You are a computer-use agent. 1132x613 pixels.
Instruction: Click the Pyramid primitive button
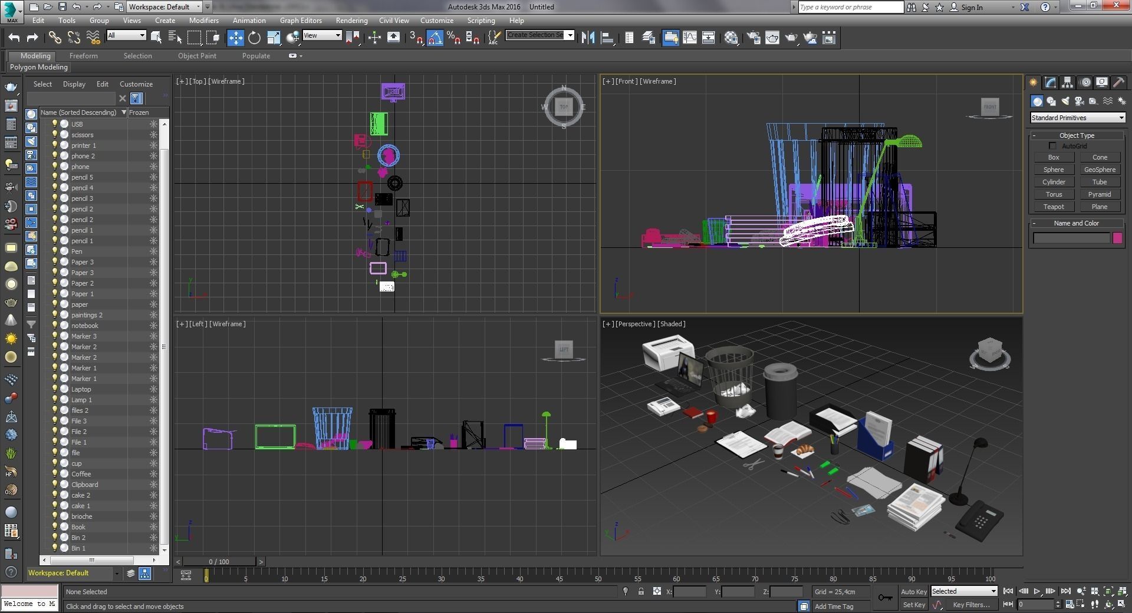(x=1100, y=194)
